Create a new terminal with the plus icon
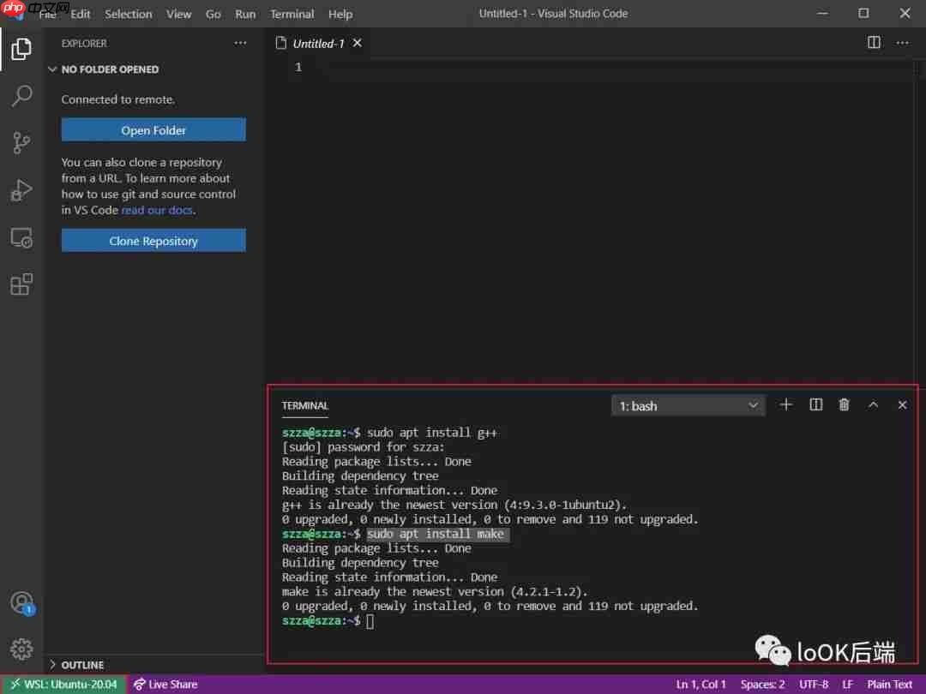 pyautogui.click(x=785, y=404)
